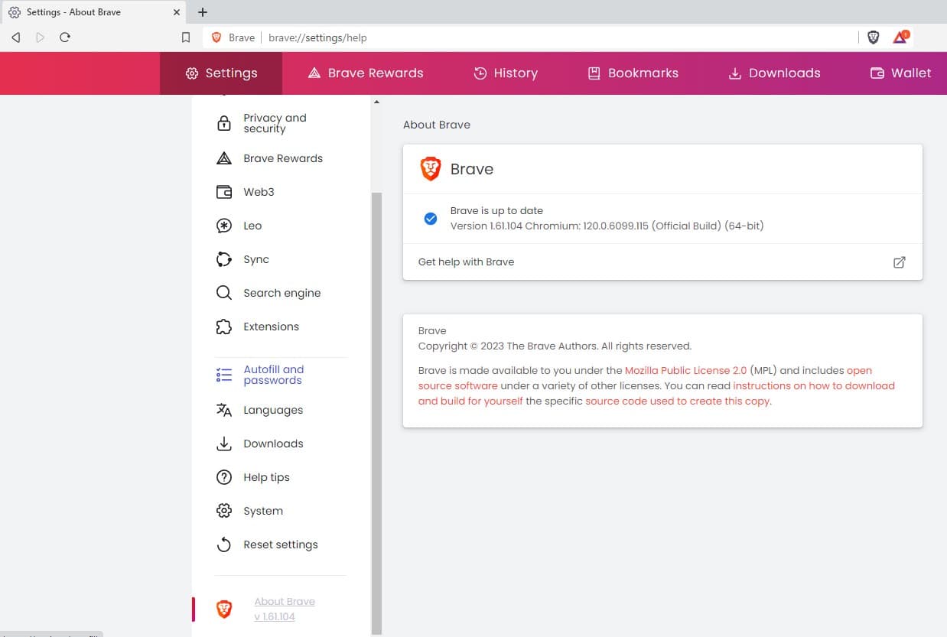Click the sidebar Downloads arrow icon
Screen dimensions: 947x637
[224, 444]
